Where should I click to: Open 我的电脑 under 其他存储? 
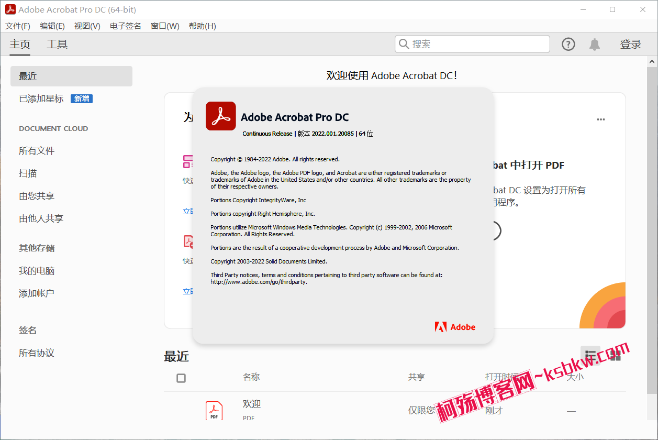(37, 271)
